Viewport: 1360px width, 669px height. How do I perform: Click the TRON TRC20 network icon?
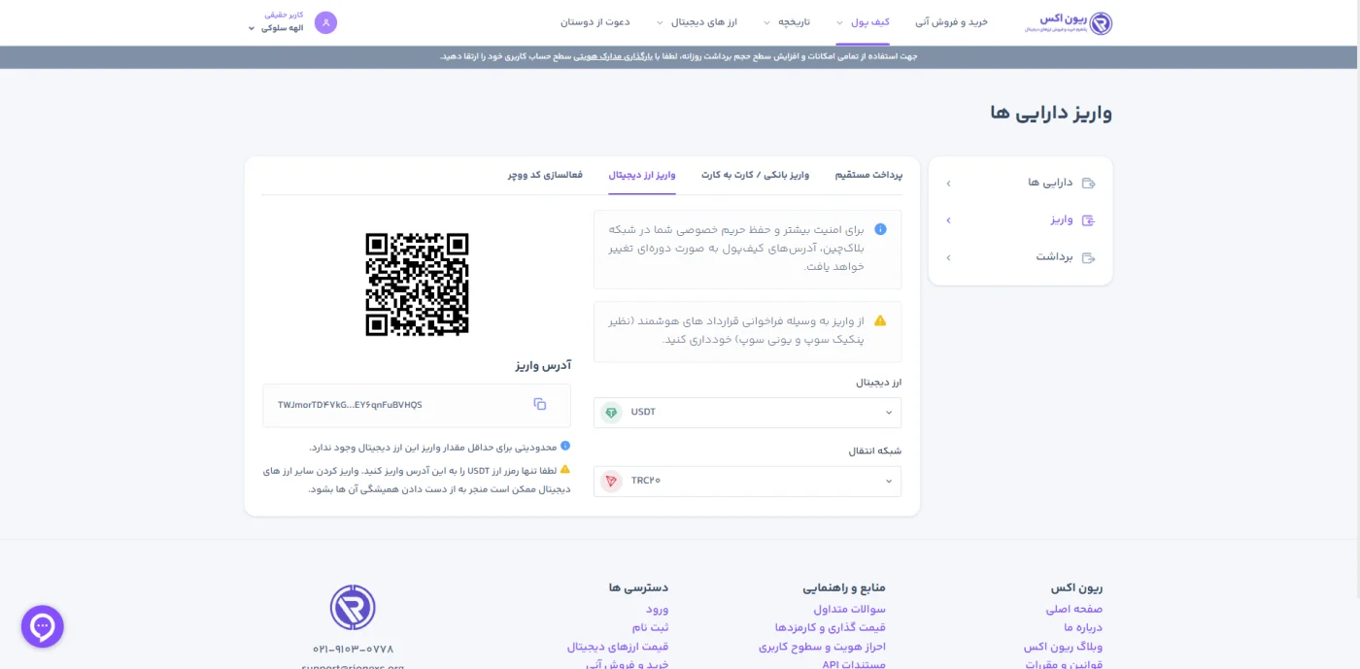[611, 481]
